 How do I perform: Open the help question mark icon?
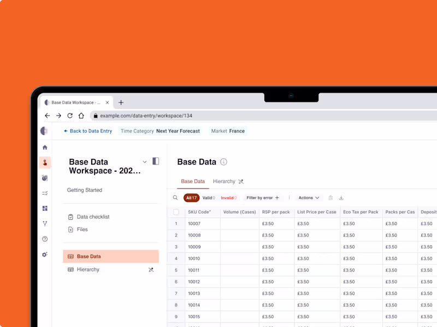pos(45,239)
